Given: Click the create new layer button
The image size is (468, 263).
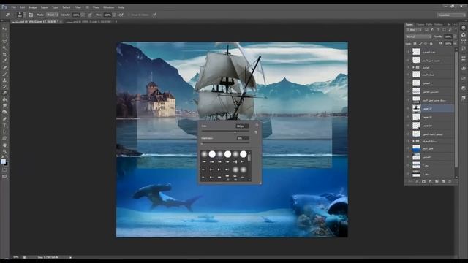Looking at the screenshot, I should (x=443, y=181).
